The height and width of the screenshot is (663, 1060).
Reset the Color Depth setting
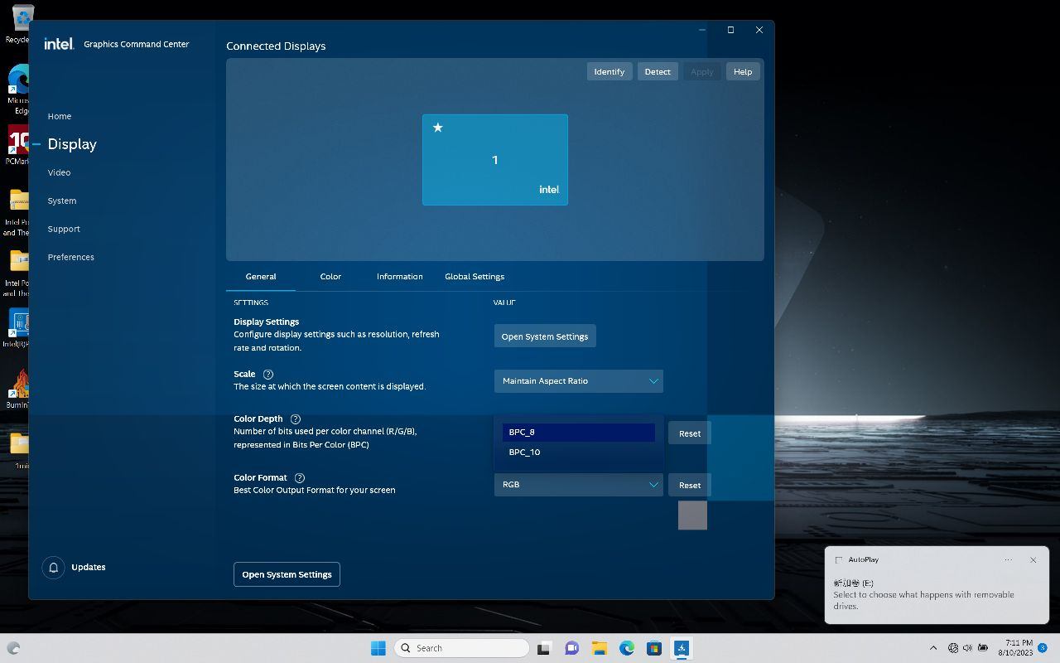pyautogui.click(x=690, y=433)
